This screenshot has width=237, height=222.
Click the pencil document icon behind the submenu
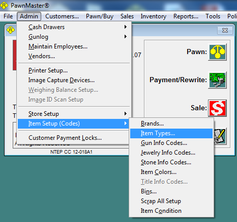click(220, 136)
